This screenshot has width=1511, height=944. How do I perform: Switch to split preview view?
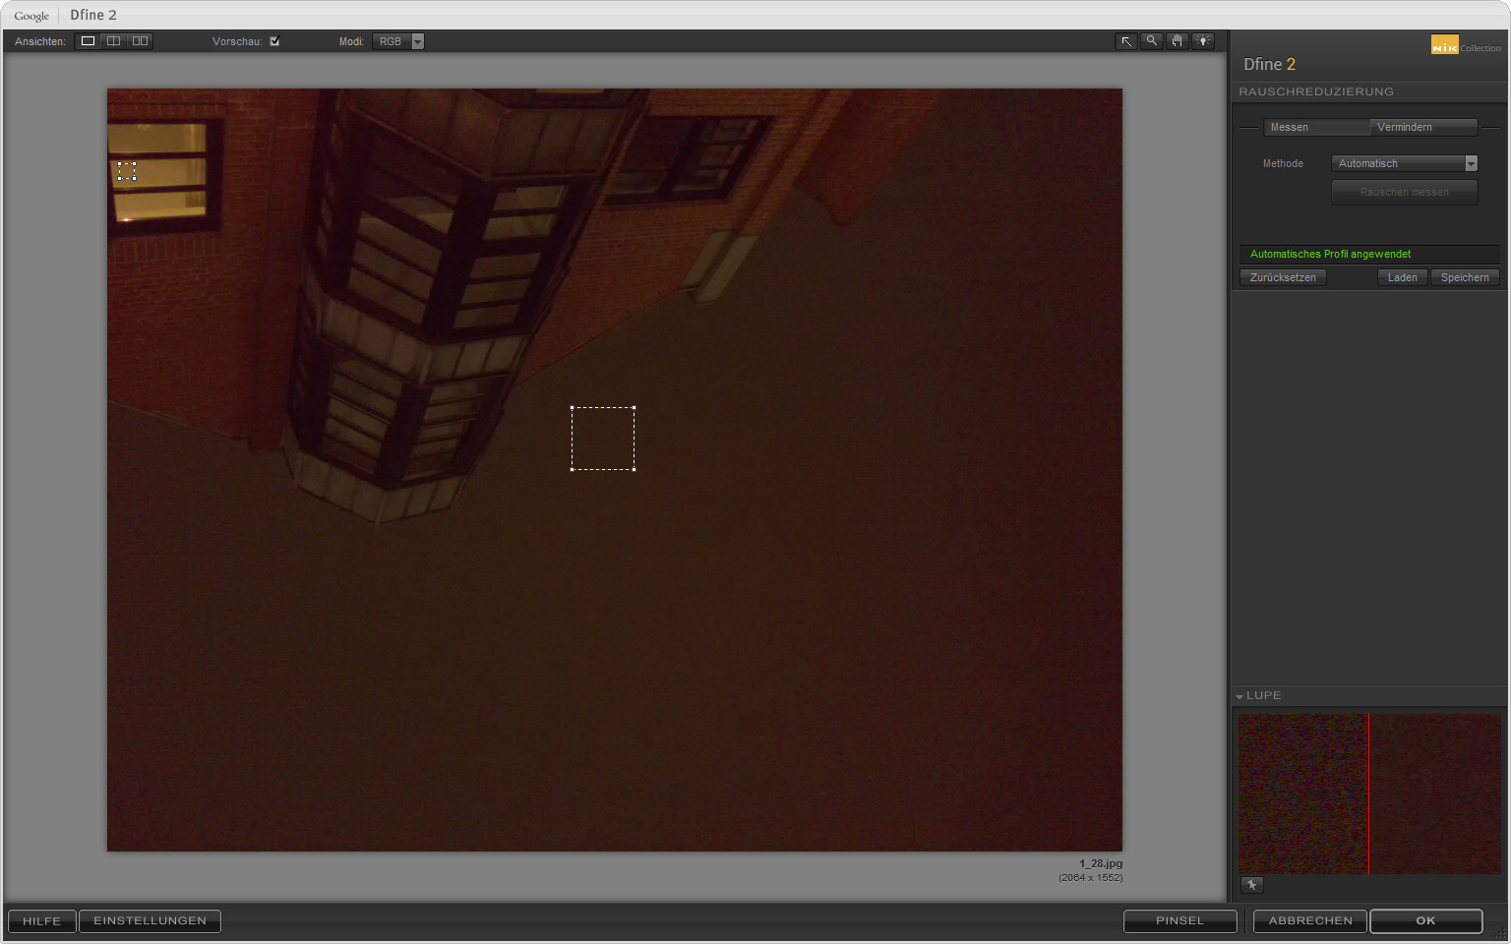pos(114,41)
